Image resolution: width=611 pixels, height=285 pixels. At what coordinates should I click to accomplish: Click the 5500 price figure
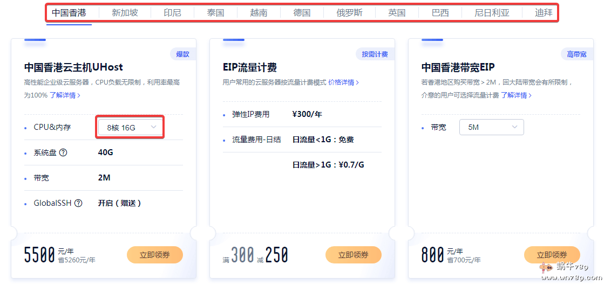39,255
